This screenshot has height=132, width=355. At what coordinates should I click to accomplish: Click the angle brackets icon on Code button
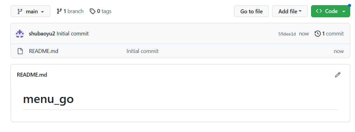pos(319,11)
